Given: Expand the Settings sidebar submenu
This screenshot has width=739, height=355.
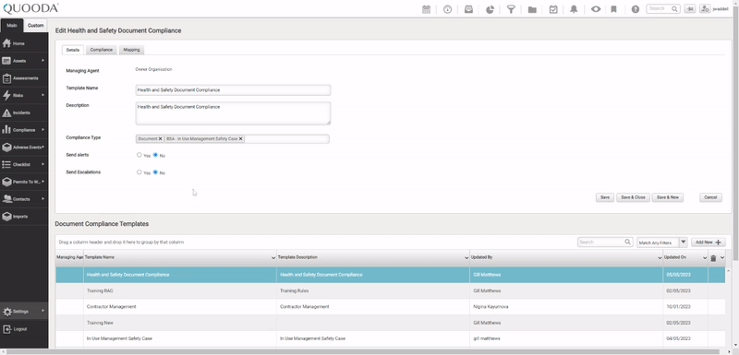Looking at the screenshot, I should (x=42, y=311).
